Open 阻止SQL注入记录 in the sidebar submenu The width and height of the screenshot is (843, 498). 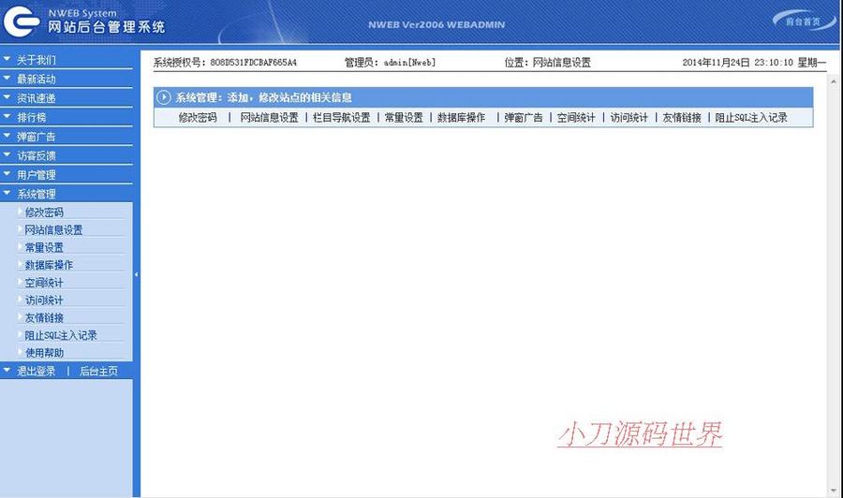(x=61, y=335)
